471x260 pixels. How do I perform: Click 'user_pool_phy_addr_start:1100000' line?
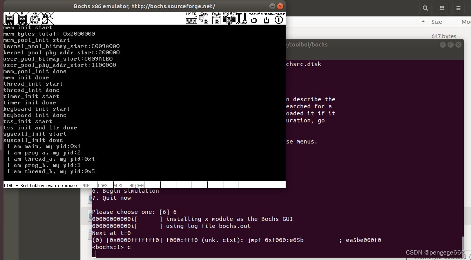point(60,65)
